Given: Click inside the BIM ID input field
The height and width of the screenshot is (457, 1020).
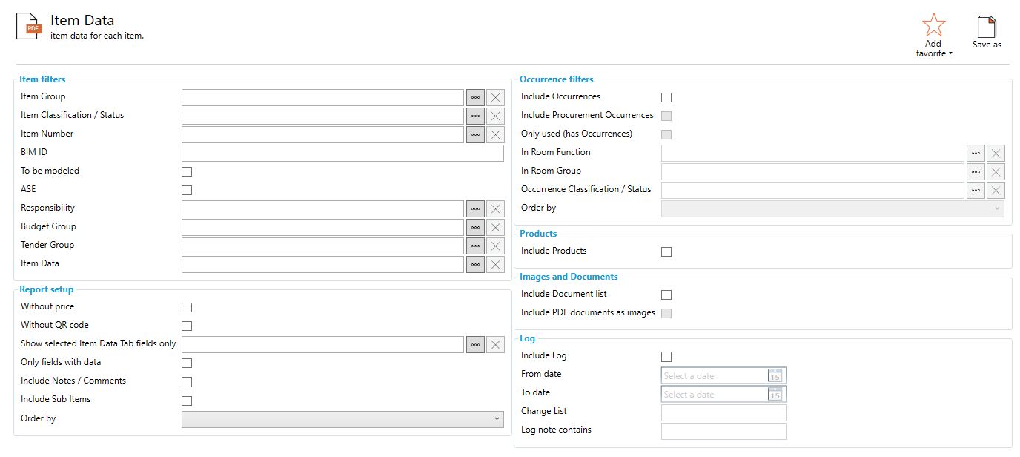Looking at the screenshot, I should [x=342, y=153].
